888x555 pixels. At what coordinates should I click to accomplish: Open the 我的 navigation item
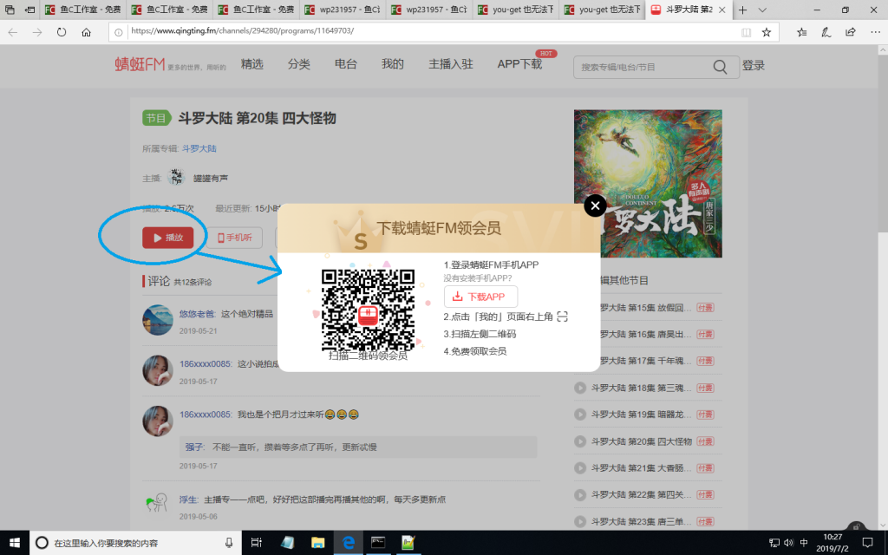tap(393, 64)
